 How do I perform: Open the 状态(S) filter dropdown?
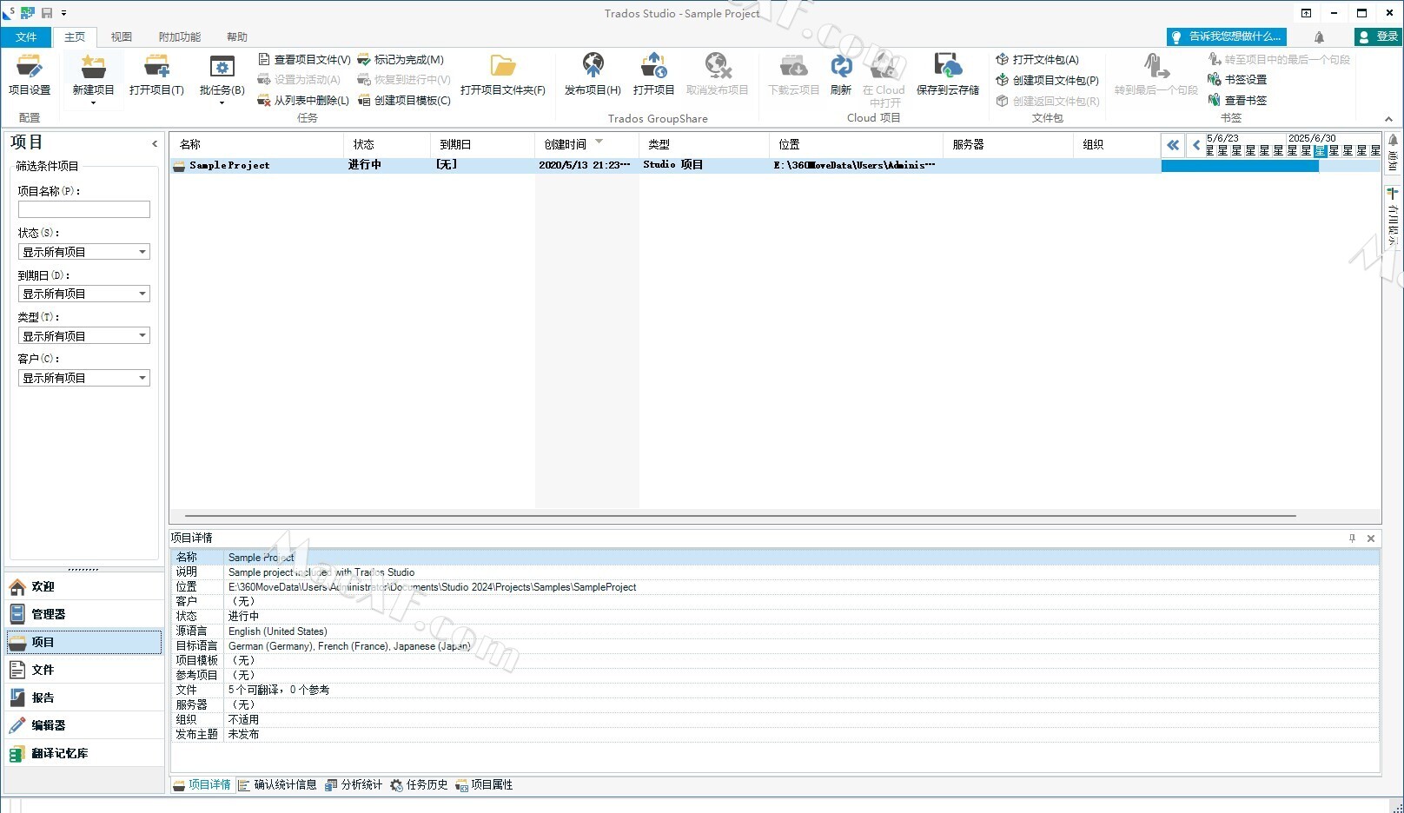pyautogui.click(x=84, y=252)
